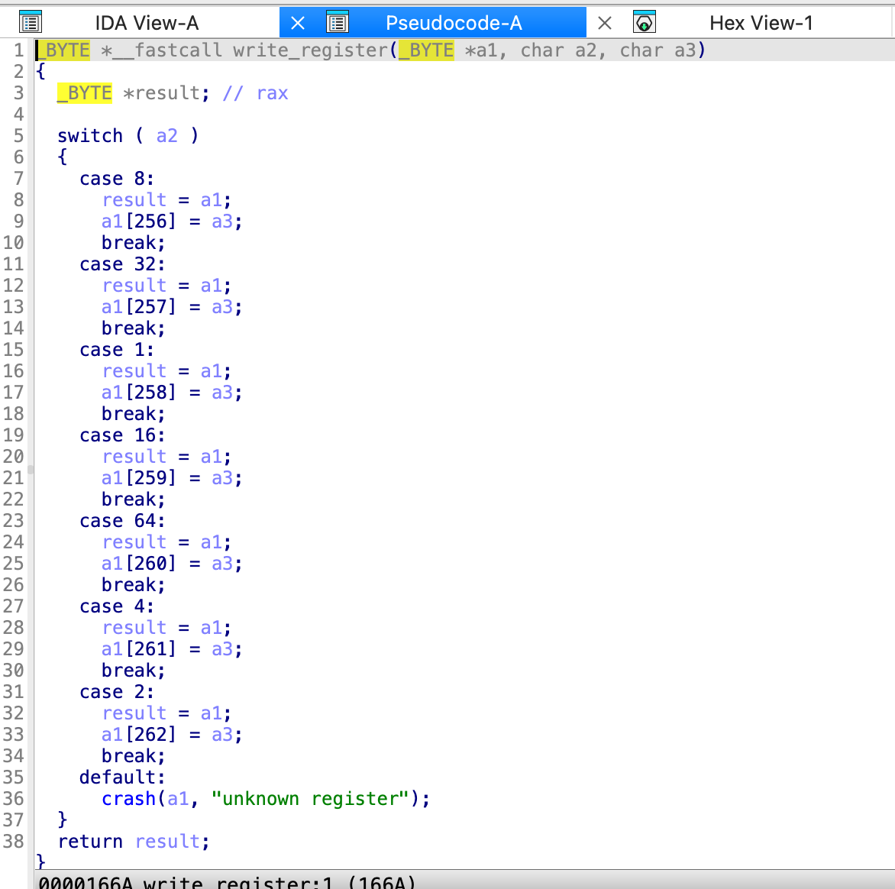Close the Hex View-1 tab
Viewport: 895px width, 889px height.
pyautogui.click(x=605, y=23)
